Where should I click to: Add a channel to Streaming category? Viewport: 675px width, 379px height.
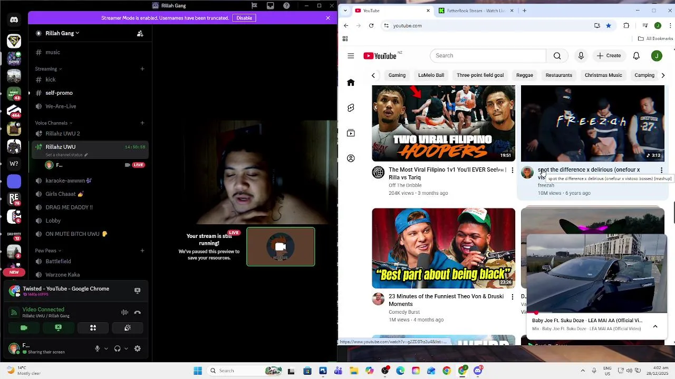142,69
